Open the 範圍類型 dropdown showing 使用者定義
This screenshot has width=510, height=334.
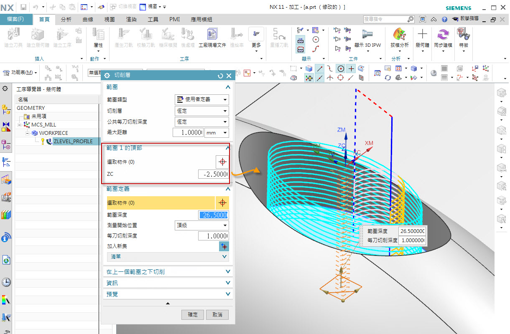point(201,99)
